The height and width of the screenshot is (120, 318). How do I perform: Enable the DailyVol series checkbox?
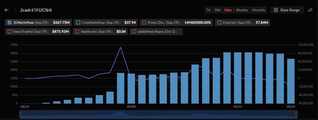pos(219,22)
